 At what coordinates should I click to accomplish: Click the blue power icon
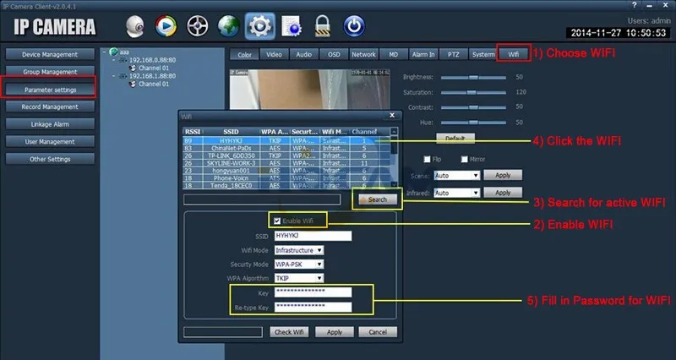click(354, 26)
